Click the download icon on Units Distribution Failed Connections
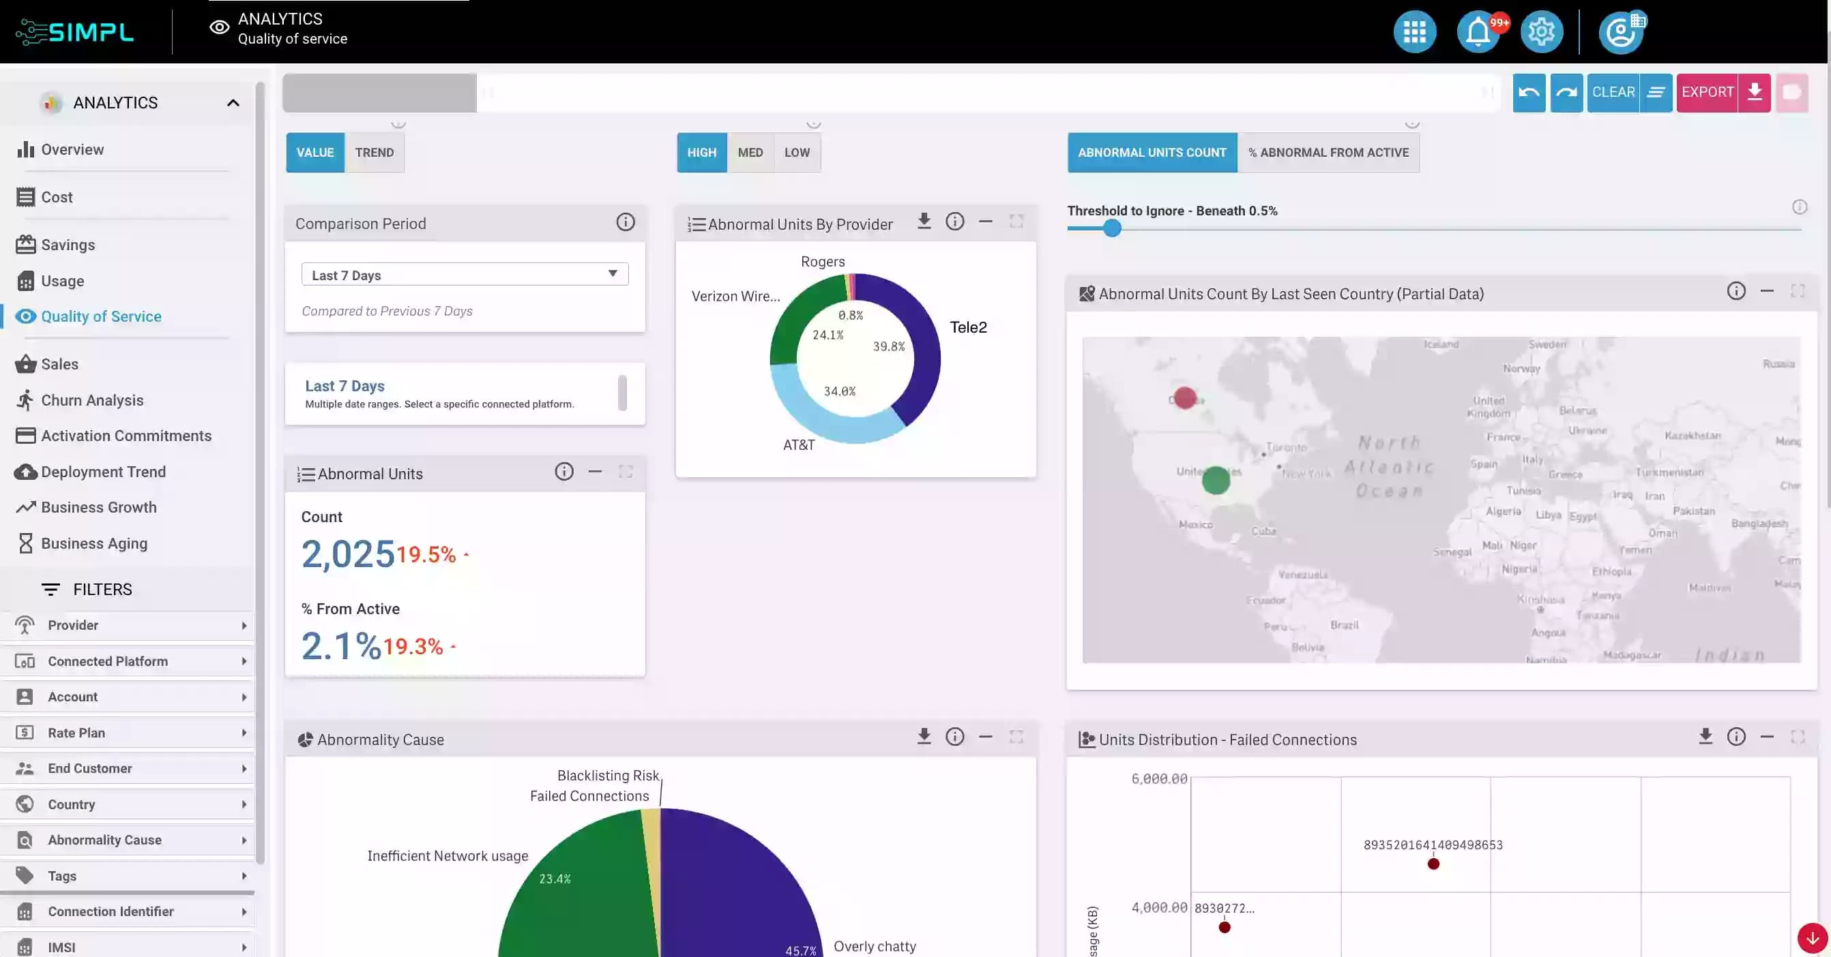Viewport: 1831px width, 957px height. 1705,738
